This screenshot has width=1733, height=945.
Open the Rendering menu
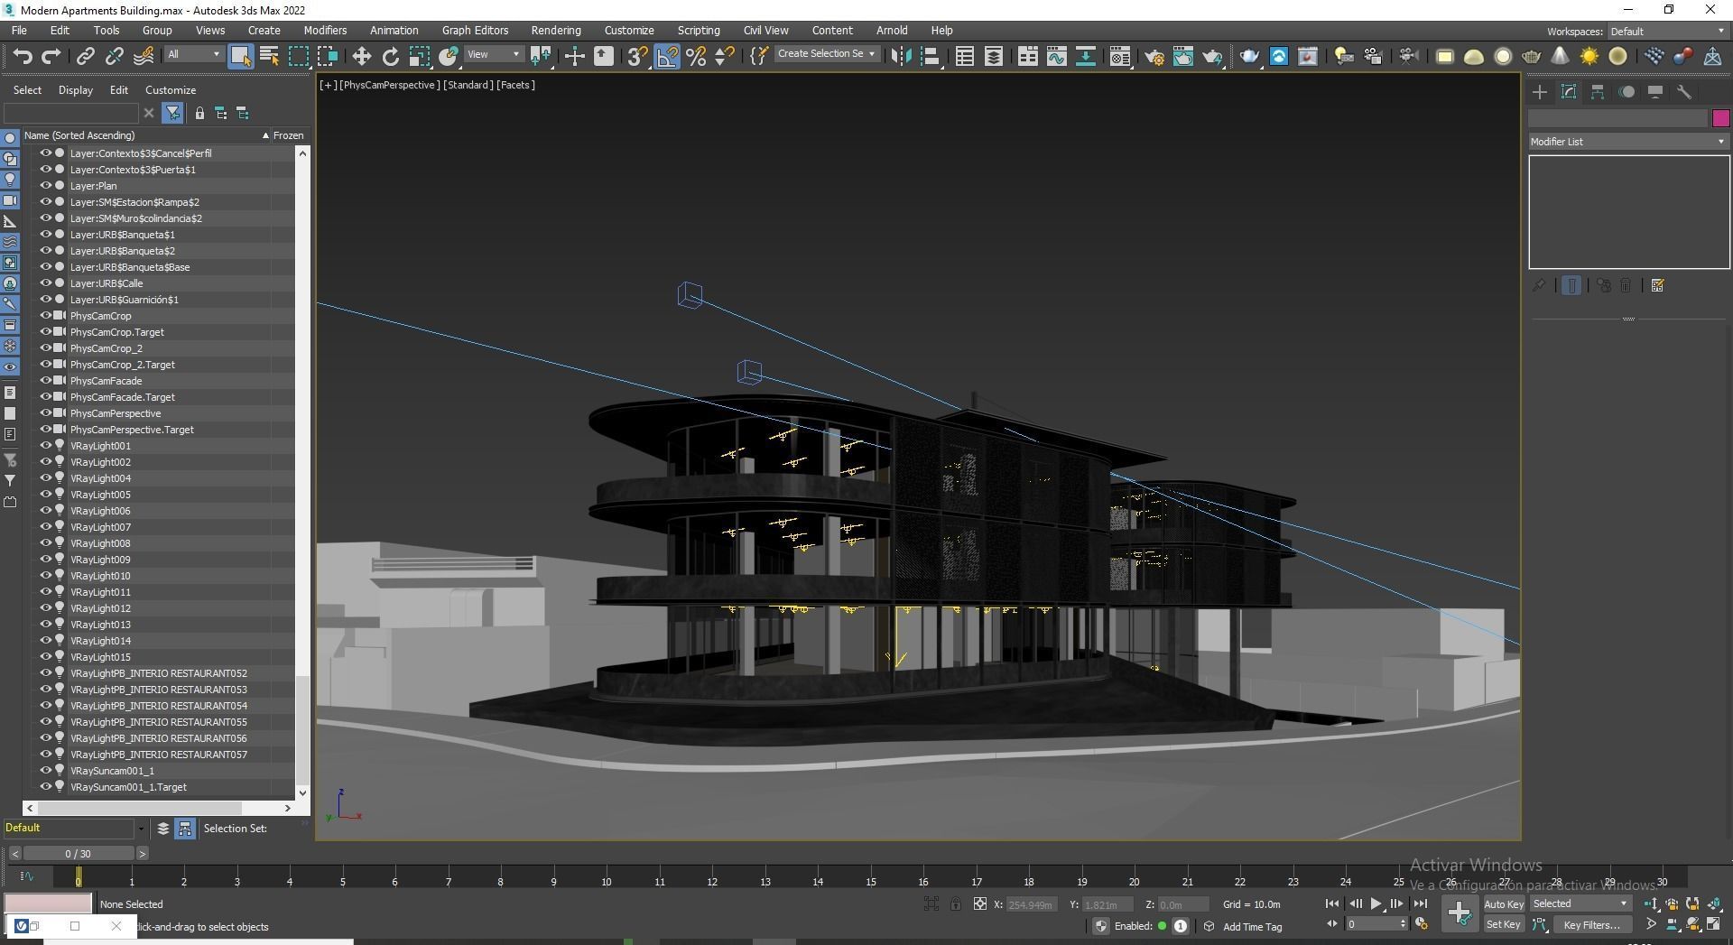(556, 30)
